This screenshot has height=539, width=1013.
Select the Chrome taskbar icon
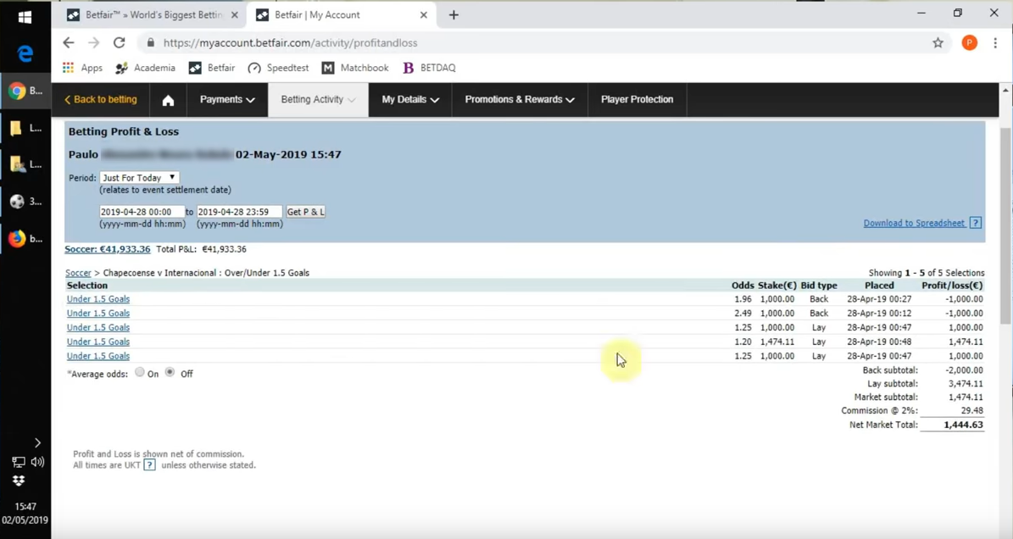tap(25, 91)
